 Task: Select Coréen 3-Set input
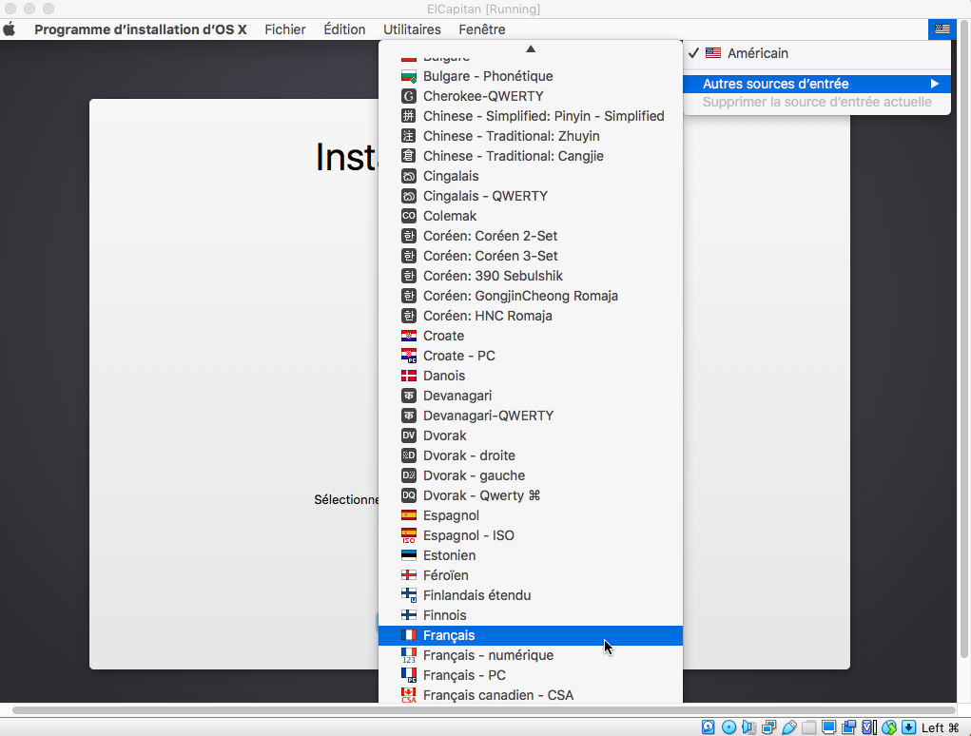click(530, 256)
